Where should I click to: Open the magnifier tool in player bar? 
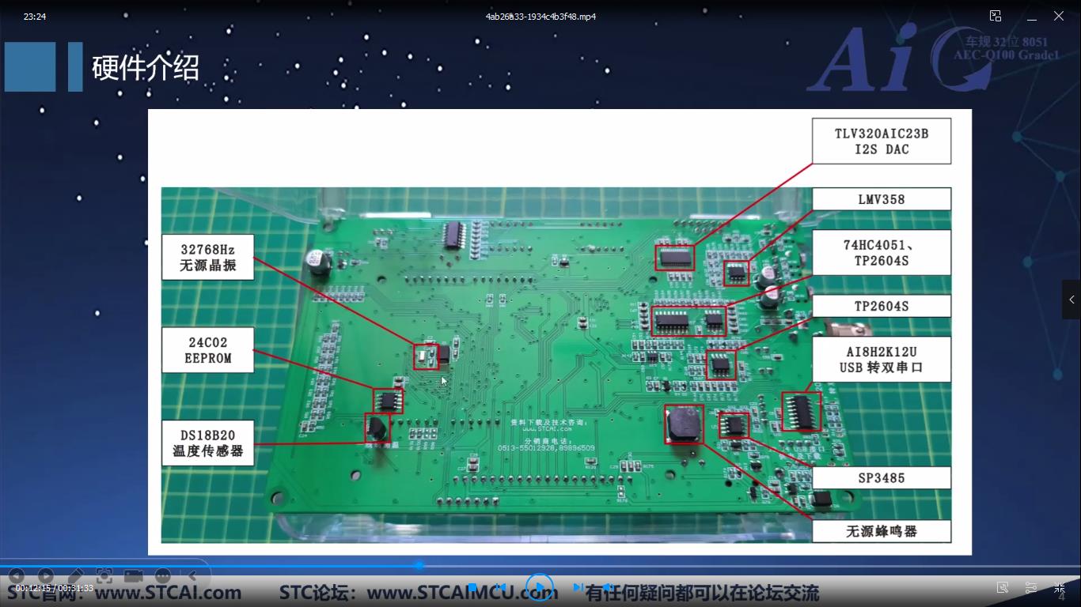tap(1003, 587)
